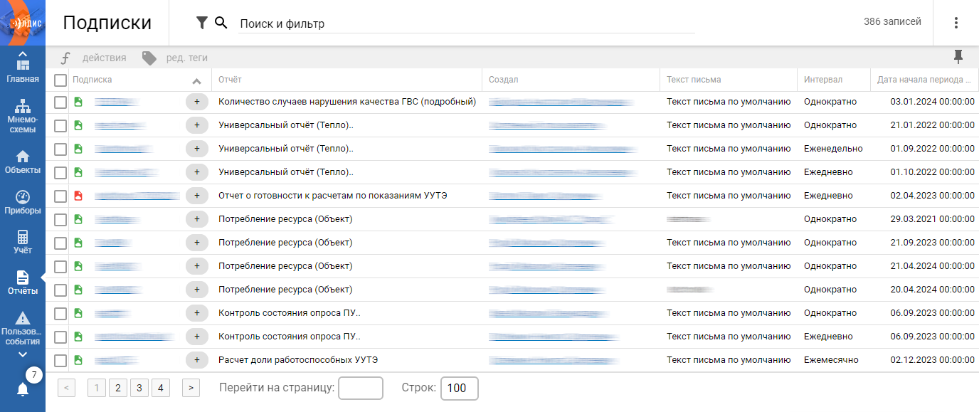
Task: Click green file icon in ГВС row
Action: click(x=78, y=102)
